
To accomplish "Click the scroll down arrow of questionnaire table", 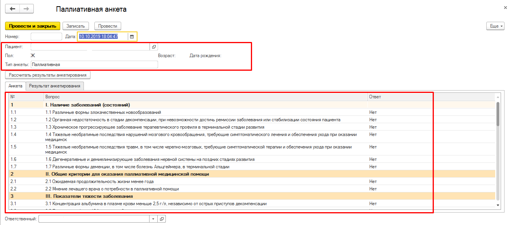I will click(x=498, y=205).
